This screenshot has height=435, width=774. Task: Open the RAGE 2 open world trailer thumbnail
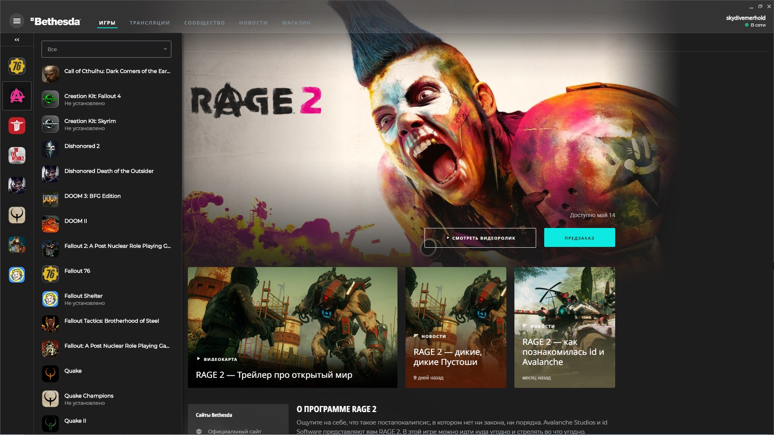(292, 327)
